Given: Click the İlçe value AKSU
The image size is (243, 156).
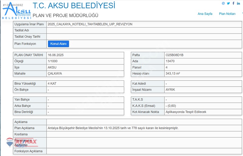Looking at the screenshot, I should (52, 68).
